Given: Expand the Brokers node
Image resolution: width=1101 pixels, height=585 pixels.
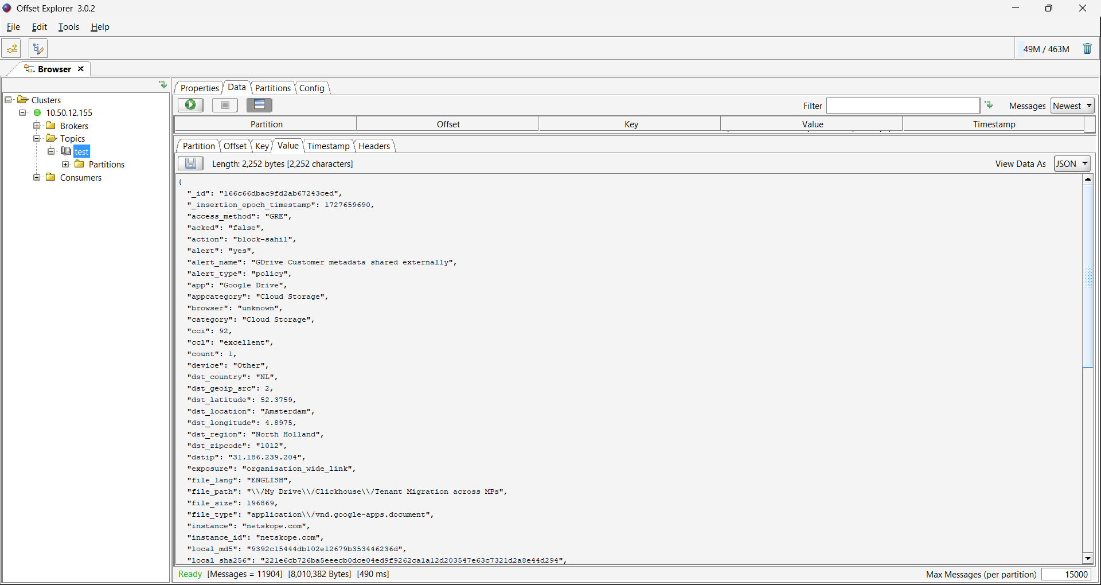Looking at the screenshot, I should click(37, 126).
